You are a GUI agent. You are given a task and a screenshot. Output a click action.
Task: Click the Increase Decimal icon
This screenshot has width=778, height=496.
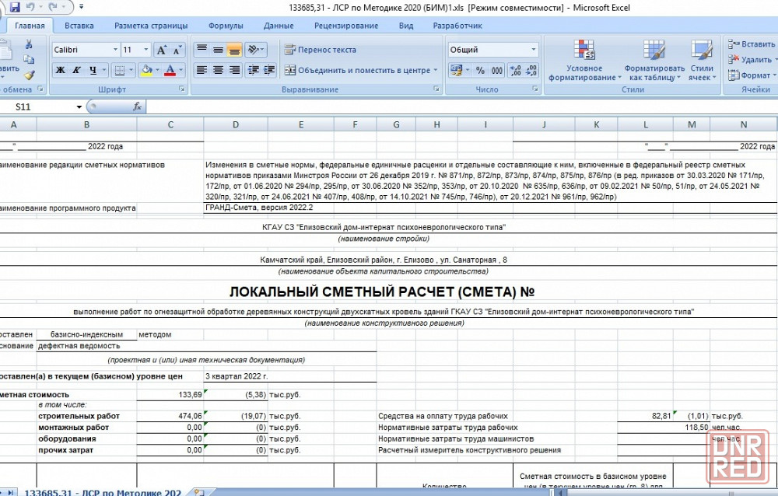pos(515,71)
